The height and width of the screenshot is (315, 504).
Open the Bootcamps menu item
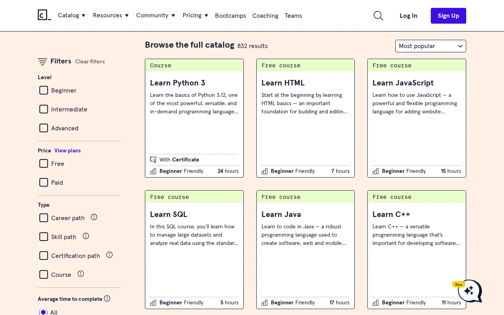230,16
